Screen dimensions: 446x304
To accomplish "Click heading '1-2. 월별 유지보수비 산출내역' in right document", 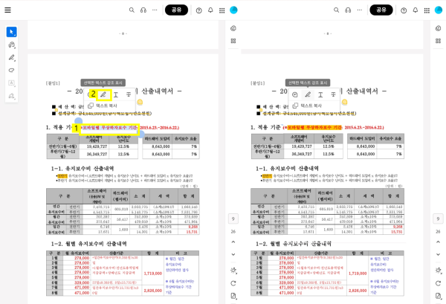I will click(294, 244).
